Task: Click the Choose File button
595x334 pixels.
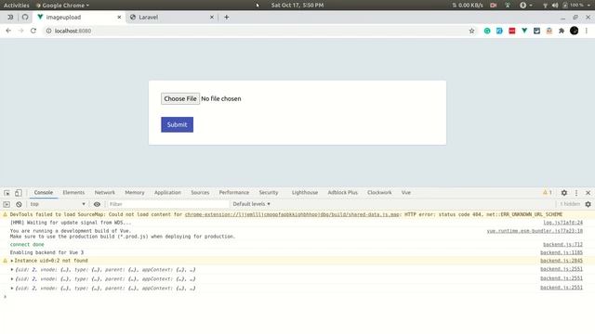Action: [180, 99]
